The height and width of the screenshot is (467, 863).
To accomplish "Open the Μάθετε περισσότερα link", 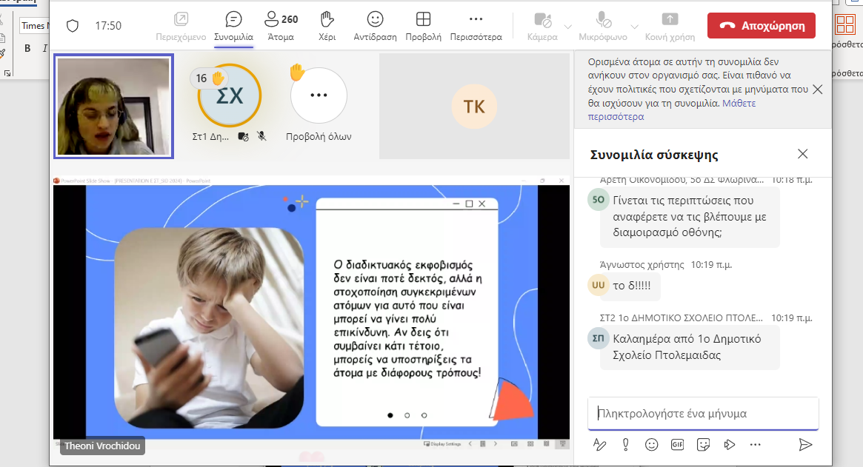I will tap(672, 110).
